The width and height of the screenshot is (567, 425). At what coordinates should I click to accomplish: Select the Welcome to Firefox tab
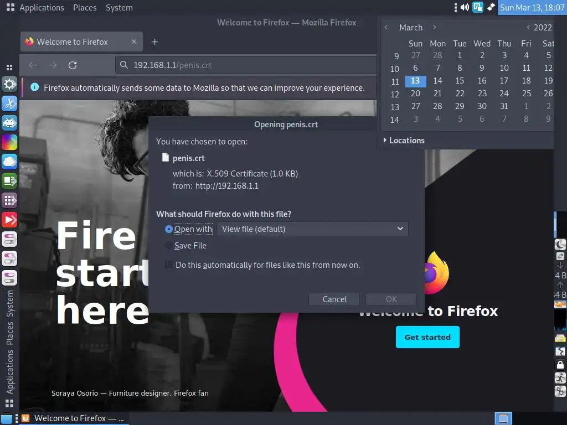tap(81, 42)
